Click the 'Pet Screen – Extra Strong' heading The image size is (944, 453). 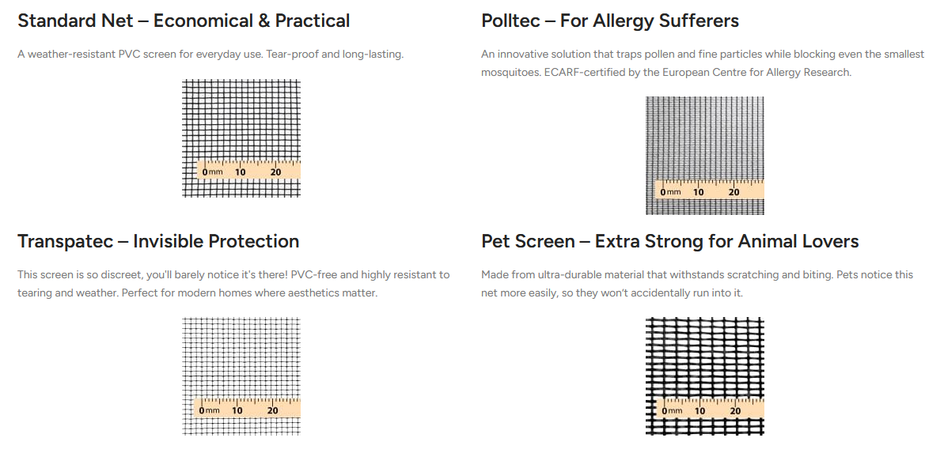pos(670,241)
